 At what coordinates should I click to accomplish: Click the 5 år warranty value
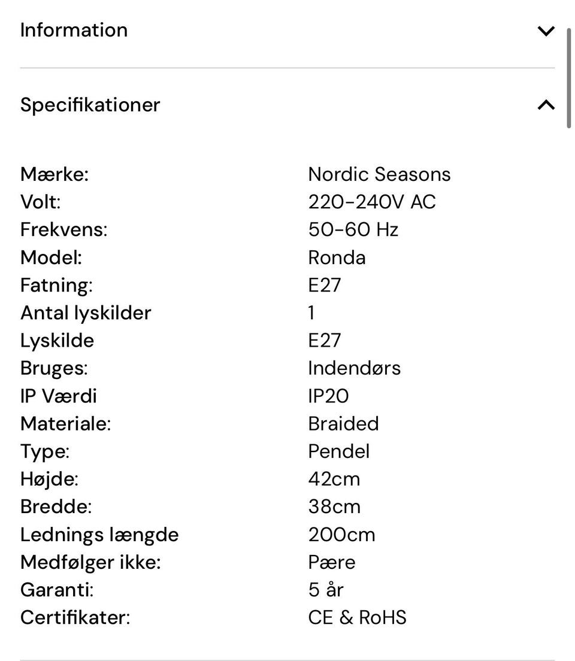pyautogui.click(x=326, y=590)
